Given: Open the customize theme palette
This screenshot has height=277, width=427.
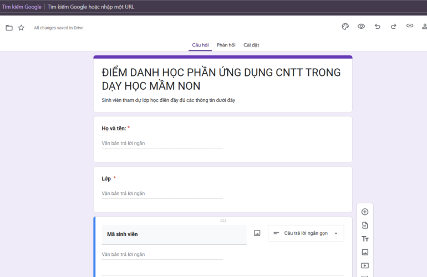Looking at the screenshot, I should coord(345,26).
